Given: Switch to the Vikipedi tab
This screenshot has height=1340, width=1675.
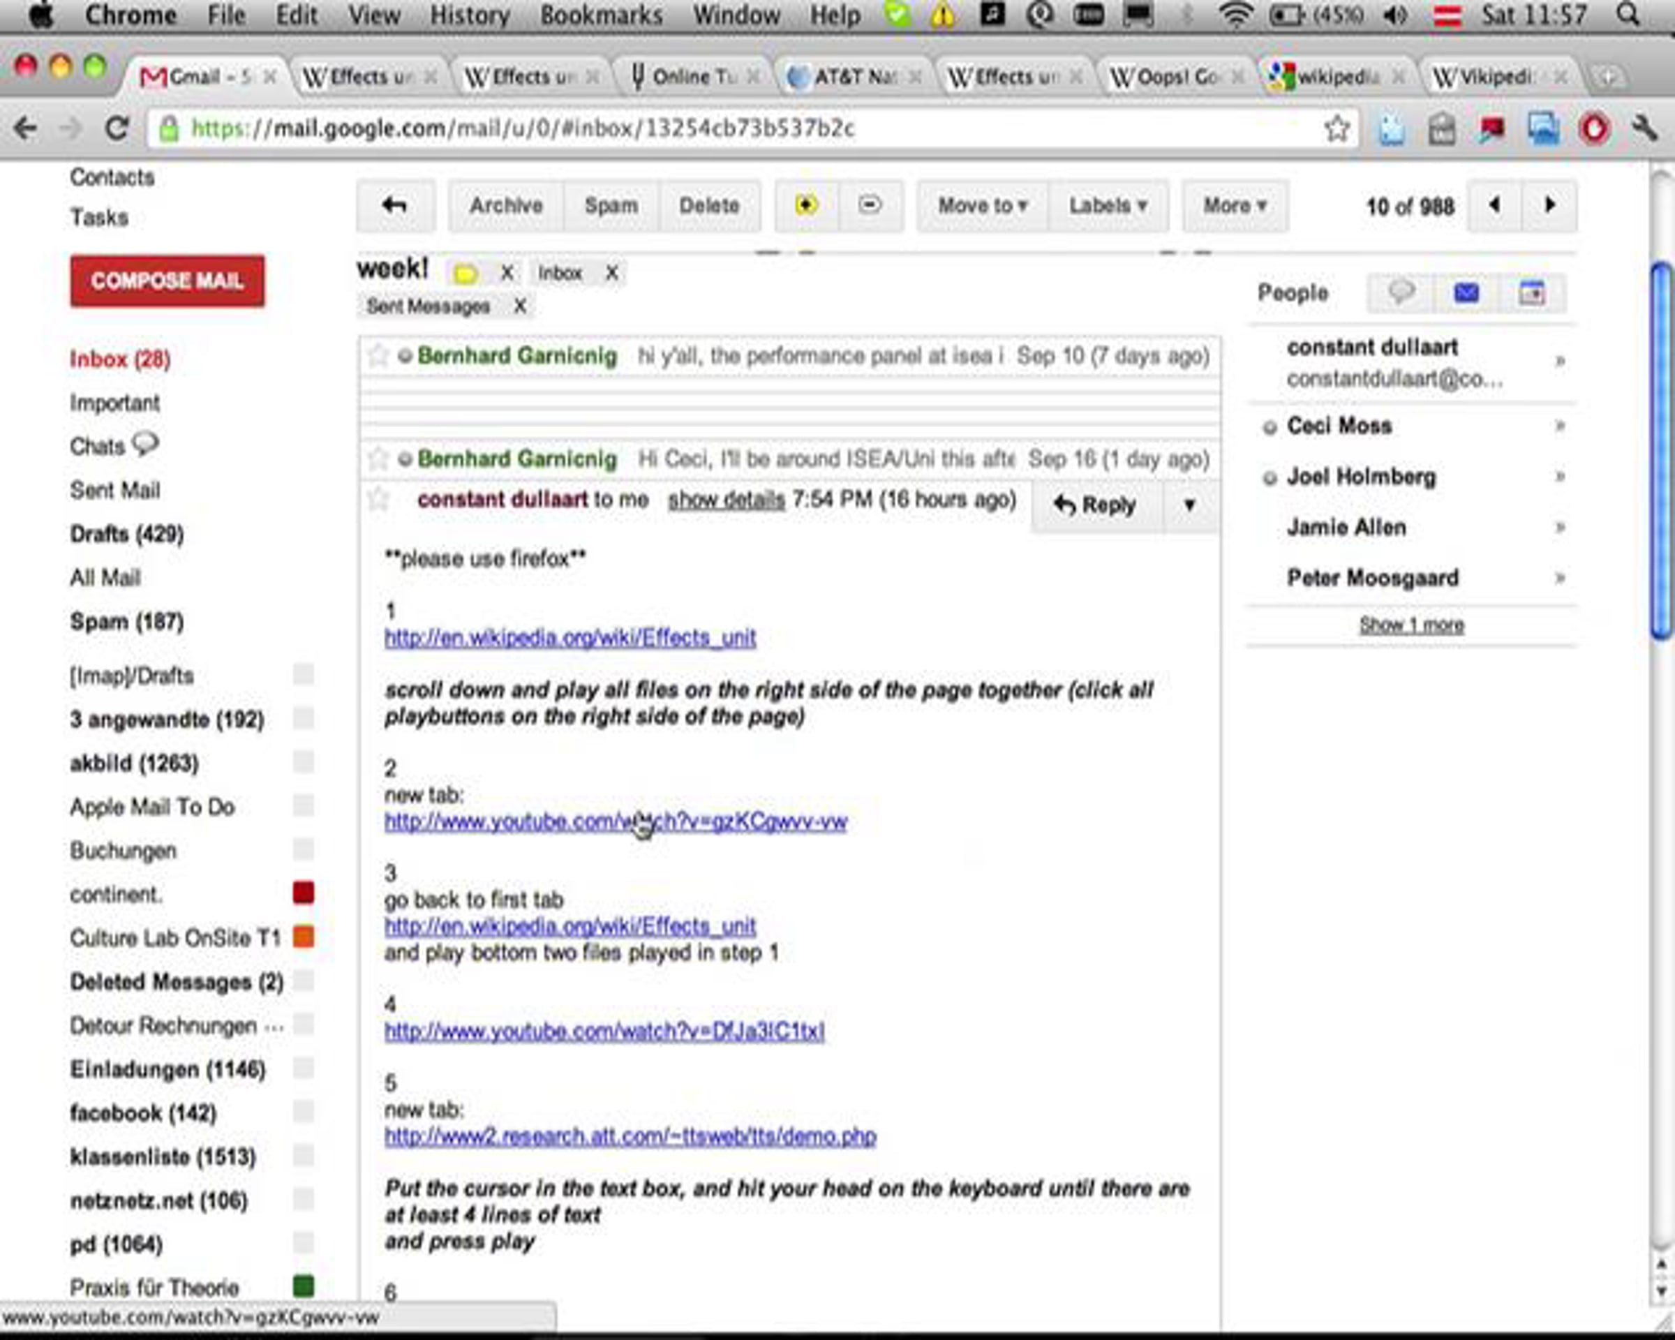Looking at the screenshot, I should (1501, 77).
